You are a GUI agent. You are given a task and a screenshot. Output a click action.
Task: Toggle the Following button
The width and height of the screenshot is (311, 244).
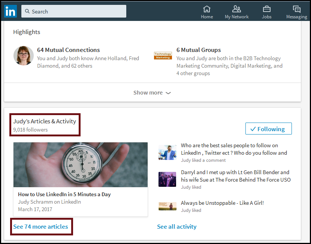tap(269, 129)
